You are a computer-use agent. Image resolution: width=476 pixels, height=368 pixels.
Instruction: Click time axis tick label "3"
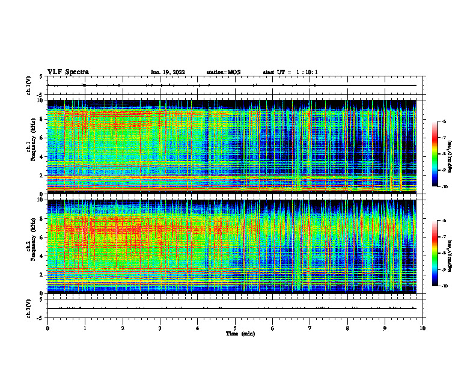[160, 328]
